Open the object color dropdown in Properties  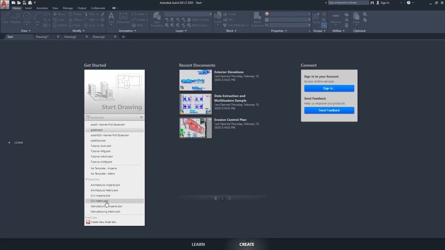tap(290, 14)
